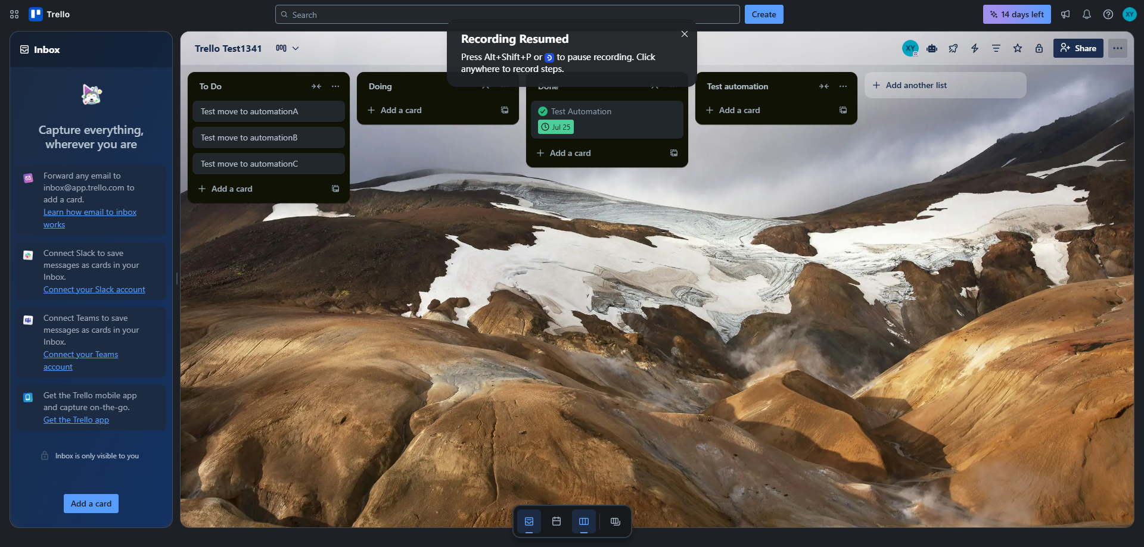Toggle Board view in bottom switcher
The width and height of the screenshot is (1144, 547).
(584, 521)
